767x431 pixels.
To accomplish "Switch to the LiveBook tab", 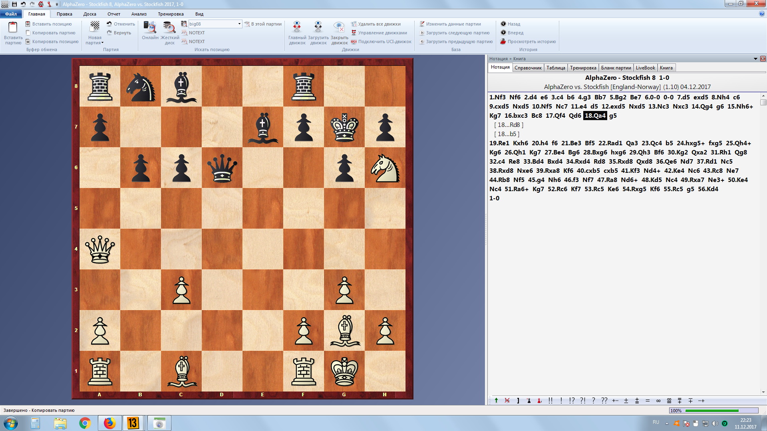I will tap(645, 68).
